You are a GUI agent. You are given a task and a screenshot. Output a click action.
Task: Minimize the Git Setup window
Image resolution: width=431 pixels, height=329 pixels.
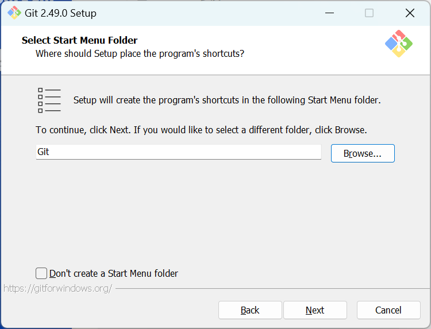[x=329, y=13]
